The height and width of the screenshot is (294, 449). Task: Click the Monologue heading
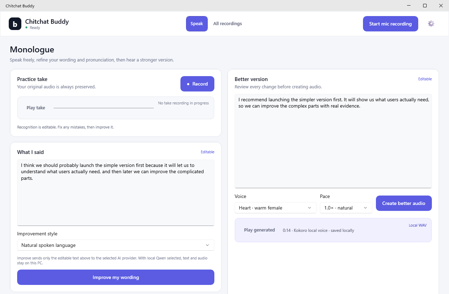tap(32, 50)
